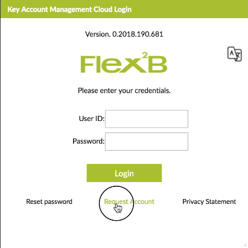Focus the Password input field
Viewport: 248px width, 248px height.
pyautogui.click(x=147, y=142)
